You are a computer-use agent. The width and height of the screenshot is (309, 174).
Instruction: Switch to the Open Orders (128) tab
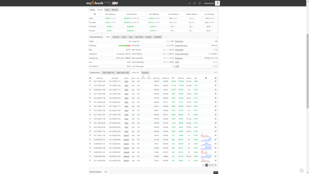[123, 73]
